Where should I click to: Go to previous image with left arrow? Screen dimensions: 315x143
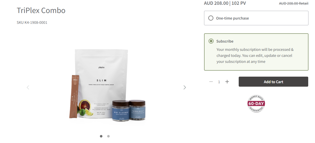coord(28,87)
